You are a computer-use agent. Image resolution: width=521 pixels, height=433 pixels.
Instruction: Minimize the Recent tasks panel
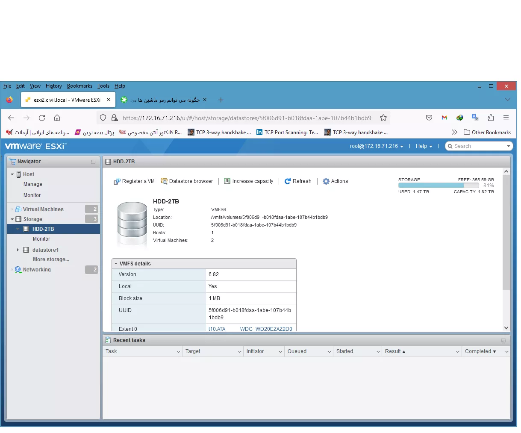pos(503,340)
